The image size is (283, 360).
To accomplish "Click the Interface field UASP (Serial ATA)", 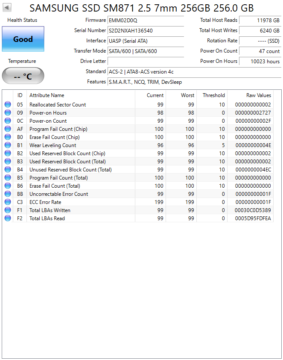I will point(146,41).
